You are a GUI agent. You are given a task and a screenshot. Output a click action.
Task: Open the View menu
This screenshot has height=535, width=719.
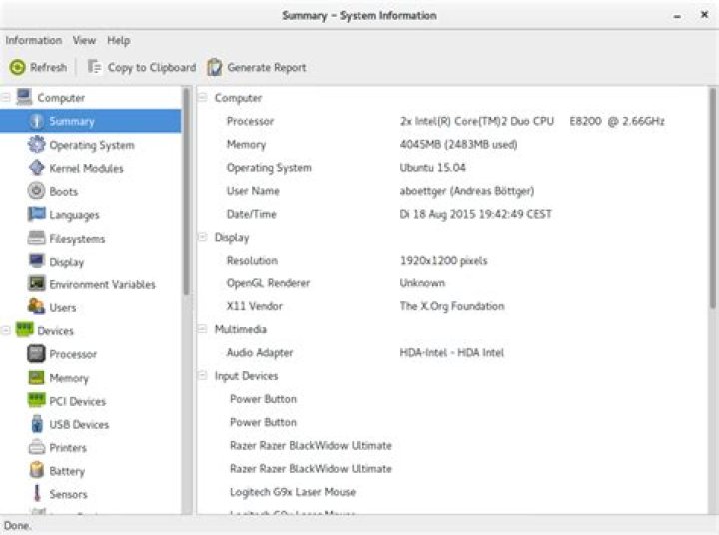coord(84,40)
